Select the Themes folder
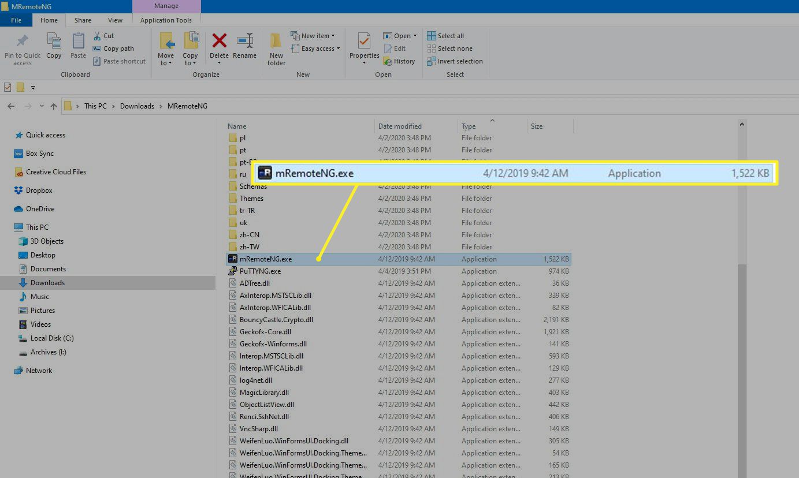This screenshot has width=799, height=478. (x=251, y=199)
